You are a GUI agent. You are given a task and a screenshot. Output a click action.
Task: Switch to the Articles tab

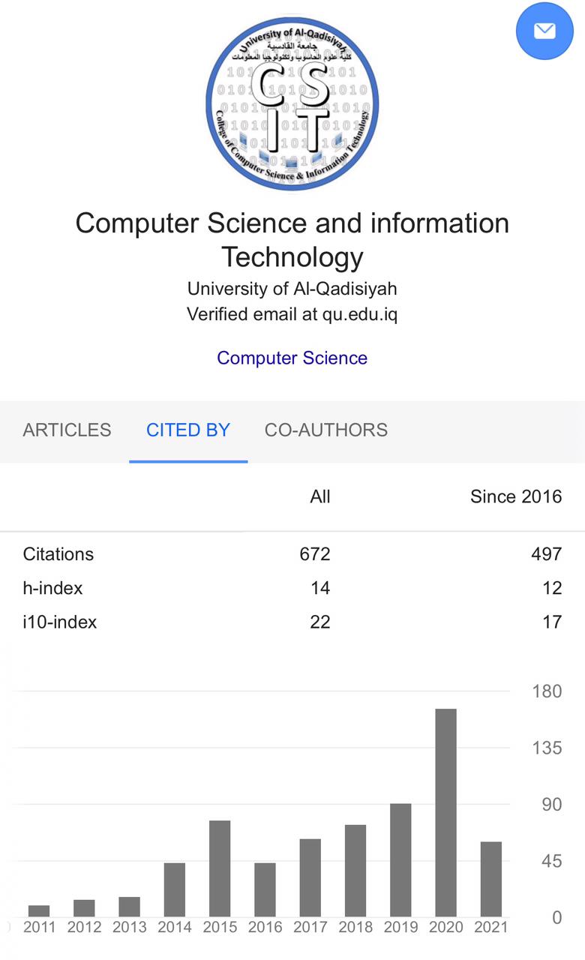pyautogui.click(x=67, y=430)
